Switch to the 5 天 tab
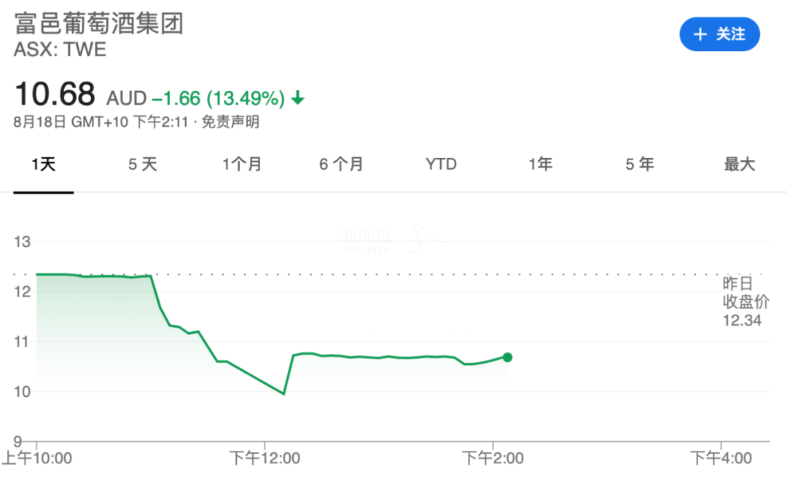 pyautogui.click(x=143, y=165)
